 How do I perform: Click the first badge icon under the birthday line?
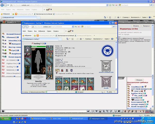coord(57,70)
